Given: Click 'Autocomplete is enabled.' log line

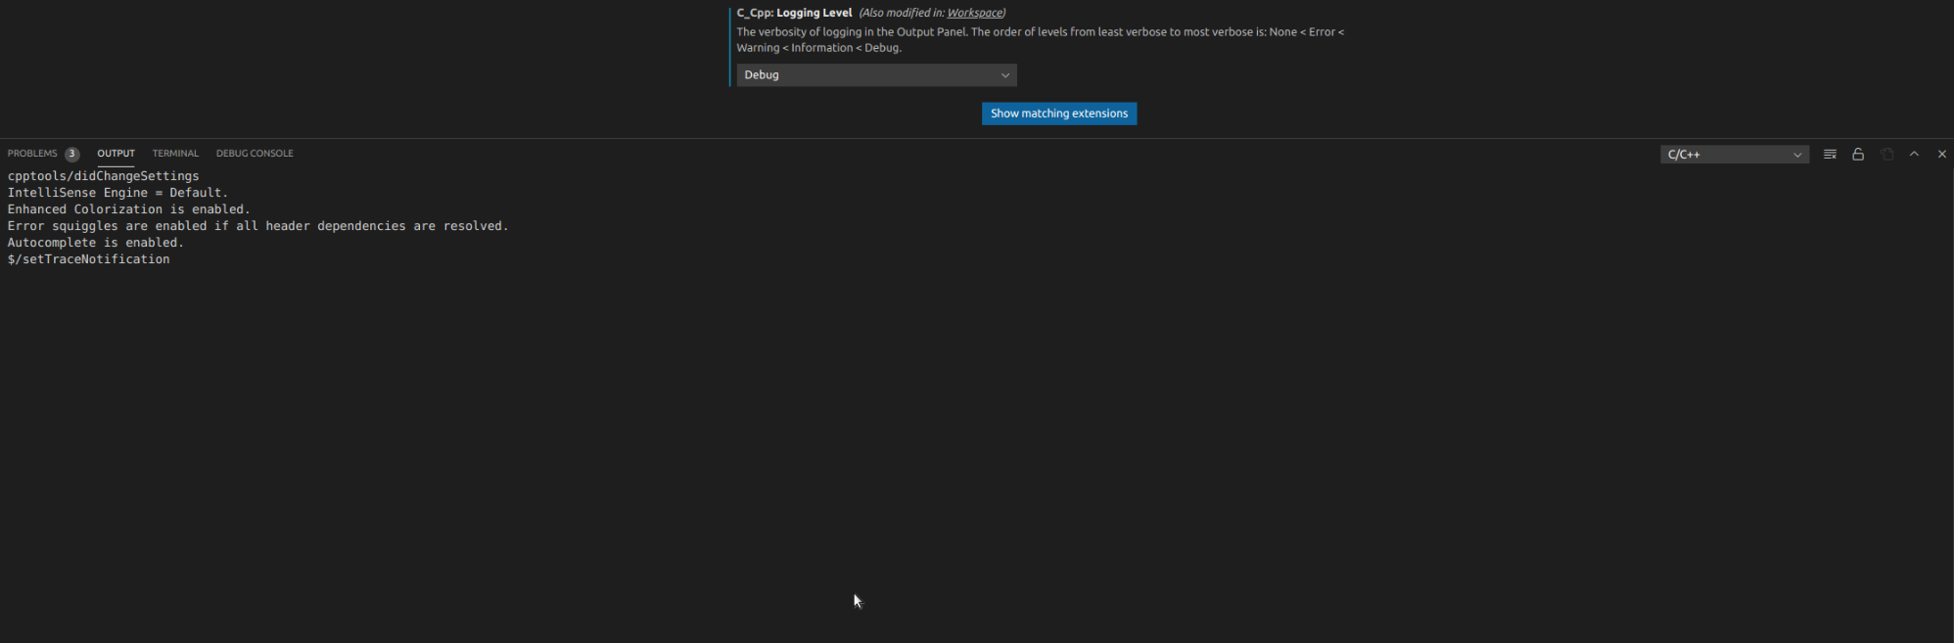Looking at the screenshot, I should [95, 243].
